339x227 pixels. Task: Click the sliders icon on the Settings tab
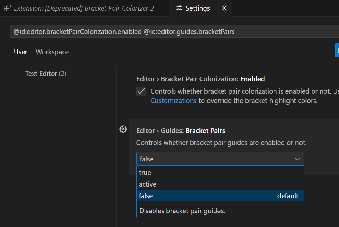(179, 8)
